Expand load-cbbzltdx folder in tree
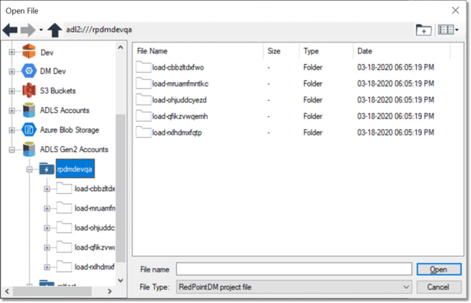 (47, 189)
